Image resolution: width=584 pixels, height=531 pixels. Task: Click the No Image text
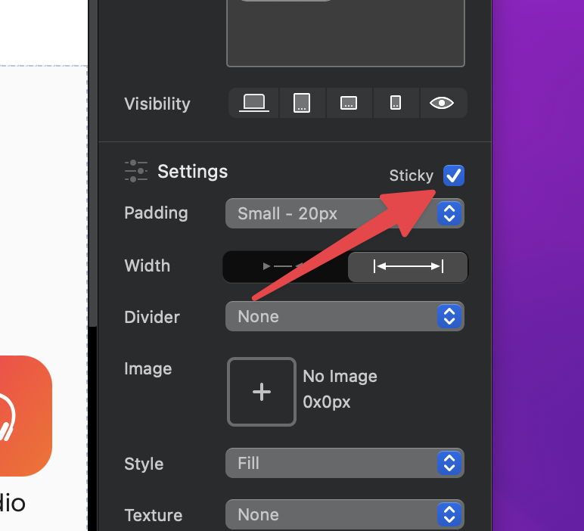tap(340, 376)
